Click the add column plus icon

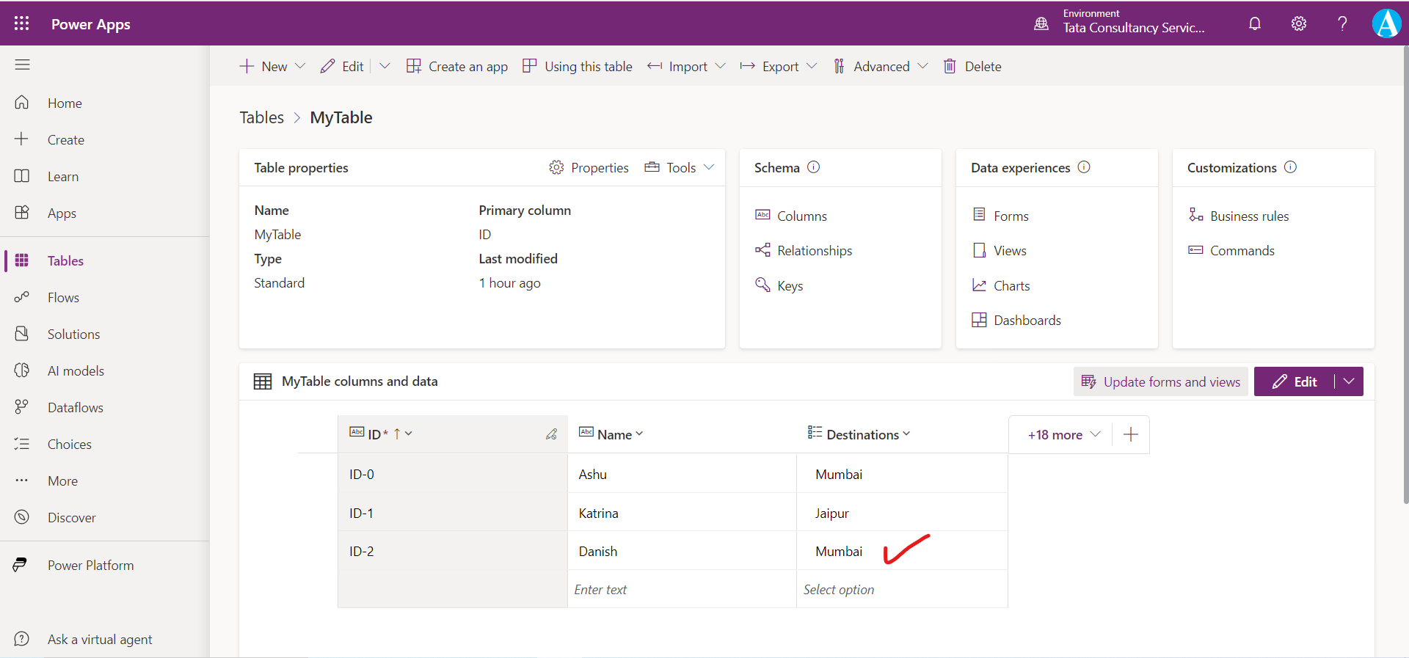click(x=1131, y=434)
